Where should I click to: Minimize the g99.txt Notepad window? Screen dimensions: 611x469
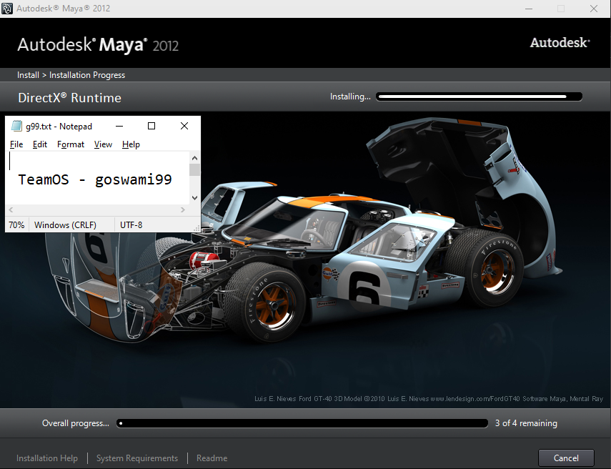coord(119,126)
